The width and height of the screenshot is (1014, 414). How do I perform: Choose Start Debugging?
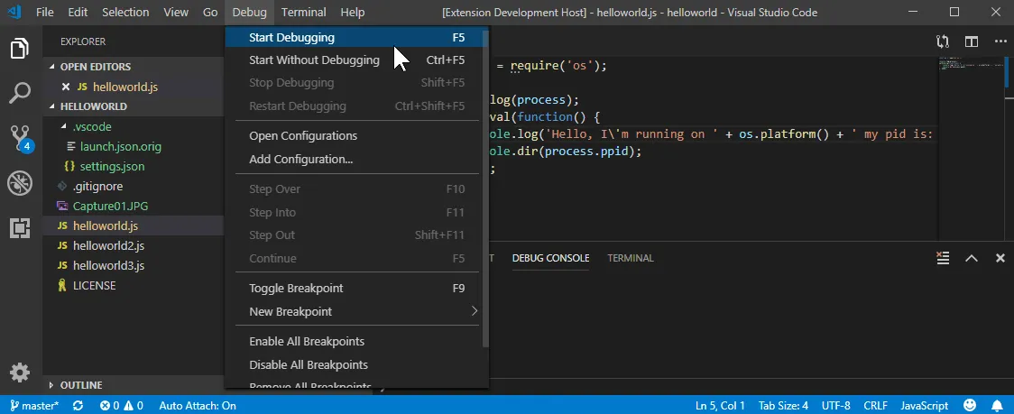(355, 38)
